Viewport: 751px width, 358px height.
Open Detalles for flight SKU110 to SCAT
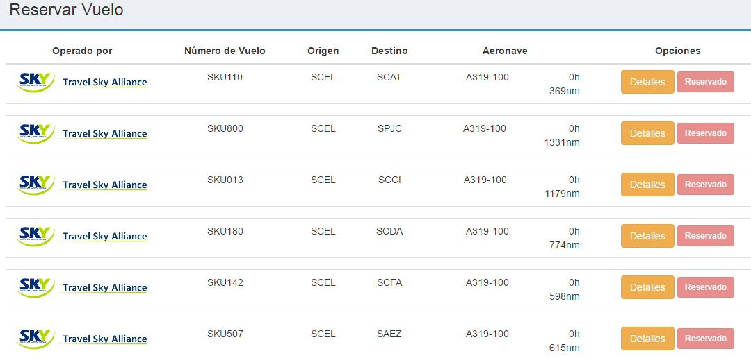647,82
